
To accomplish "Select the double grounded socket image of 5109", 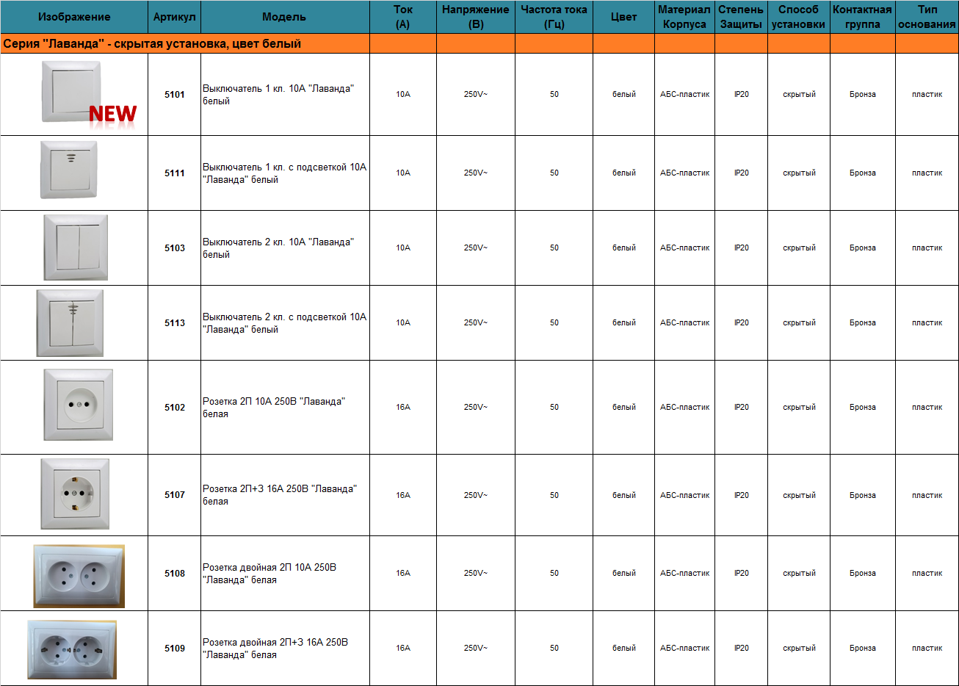I will click(72, 650).
